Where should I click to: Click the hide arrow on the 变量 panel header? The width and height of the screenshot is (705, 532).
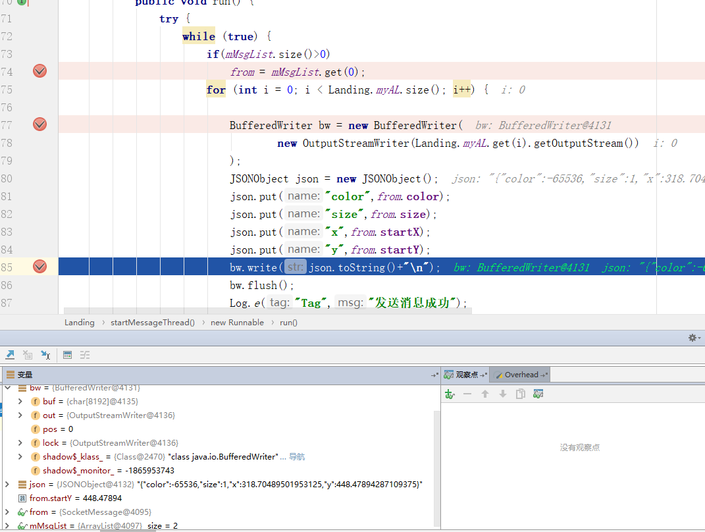pyautogui.click(x=434, y=375)
